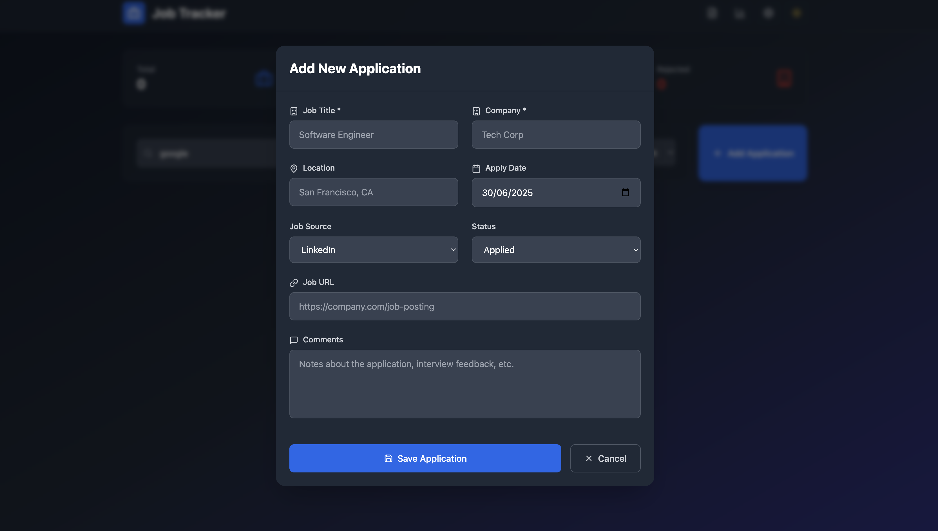Open the Job Source dropdown showing LinkedIn
This screenshot has height=531, width=938.
373,250
